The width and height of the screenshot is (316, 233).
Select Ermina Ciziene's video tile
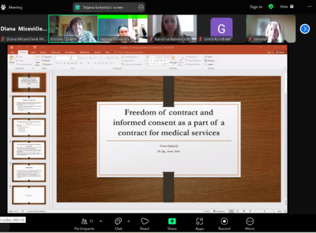[73, 28]
